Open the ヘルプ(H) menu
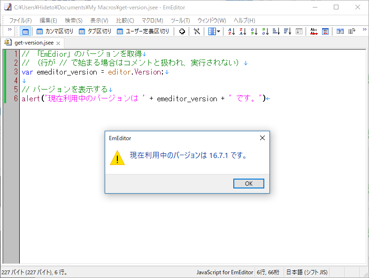369x278 pixels. pos(244,21)
